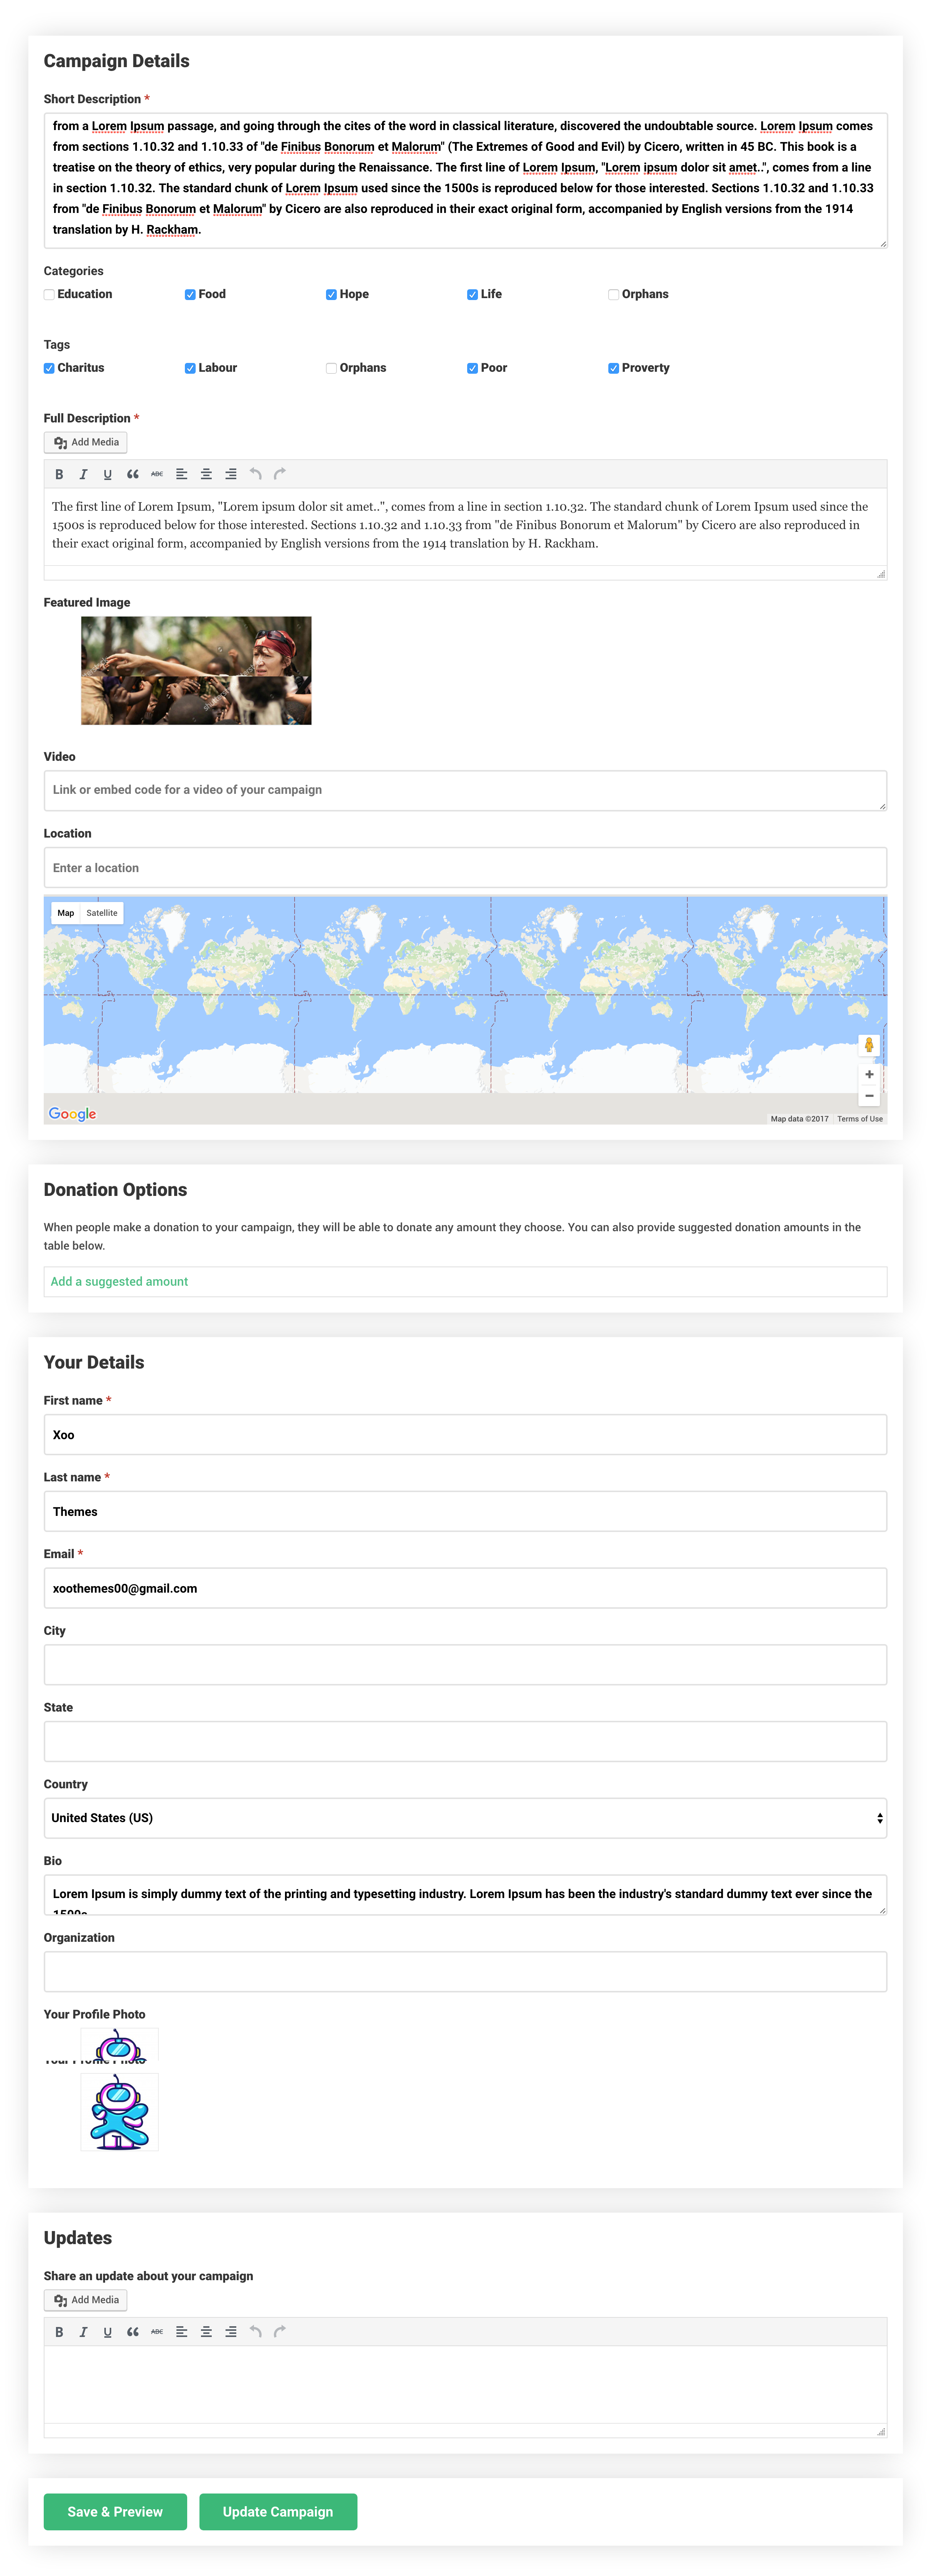Viewport: 934px width, 2576px height.
Task: Center align text in Updates editor
Action: pyautogui.click(x=206, y=2332)
